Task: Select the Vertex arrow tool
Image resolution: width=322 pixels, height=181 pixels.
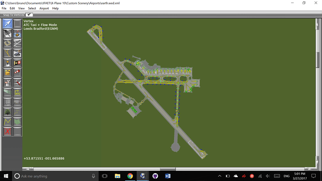Action: tap(7, 24)
